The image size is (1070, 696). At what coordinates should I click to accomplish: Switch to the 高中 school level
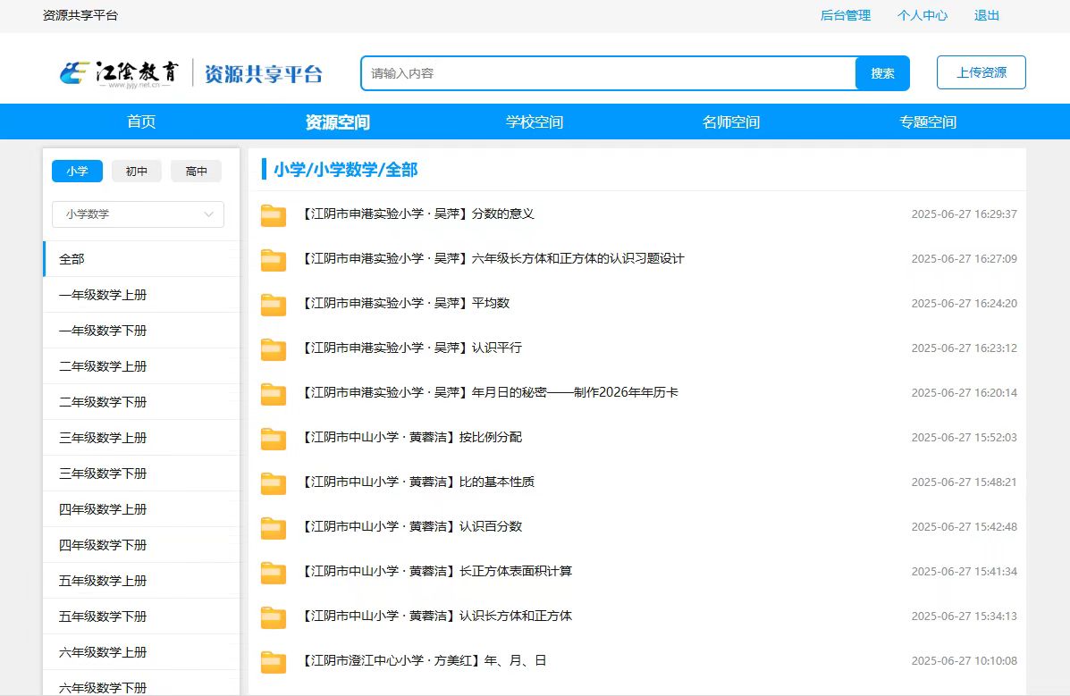197,172
